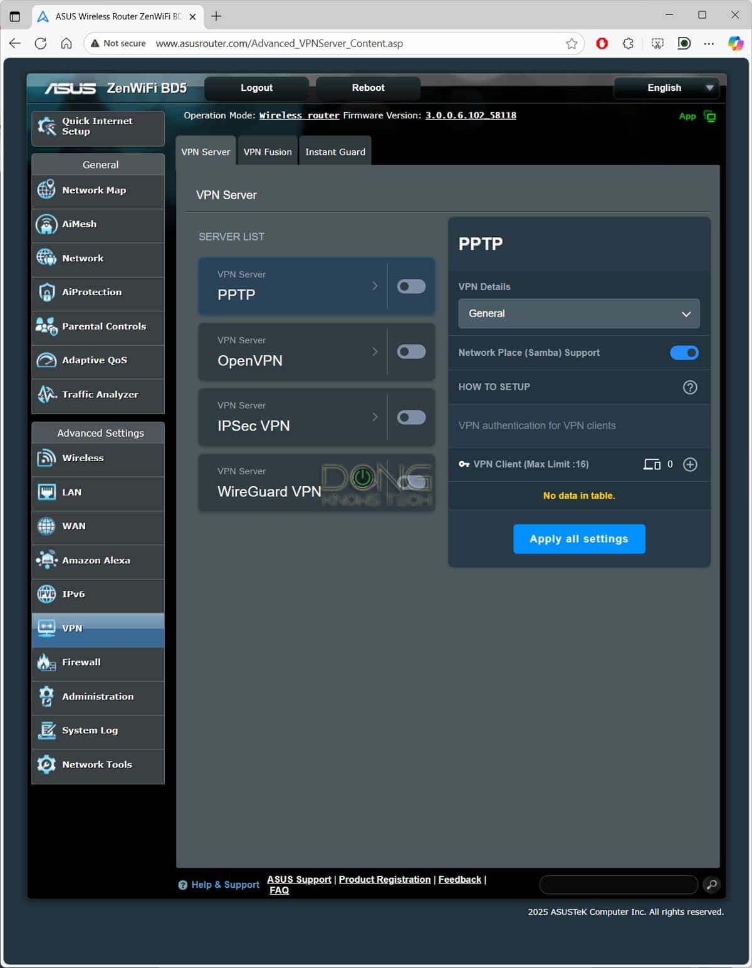Open the browser home page
Image resolution: width=752 pixels, height=968 pixels.
click(x=66, y=43)
